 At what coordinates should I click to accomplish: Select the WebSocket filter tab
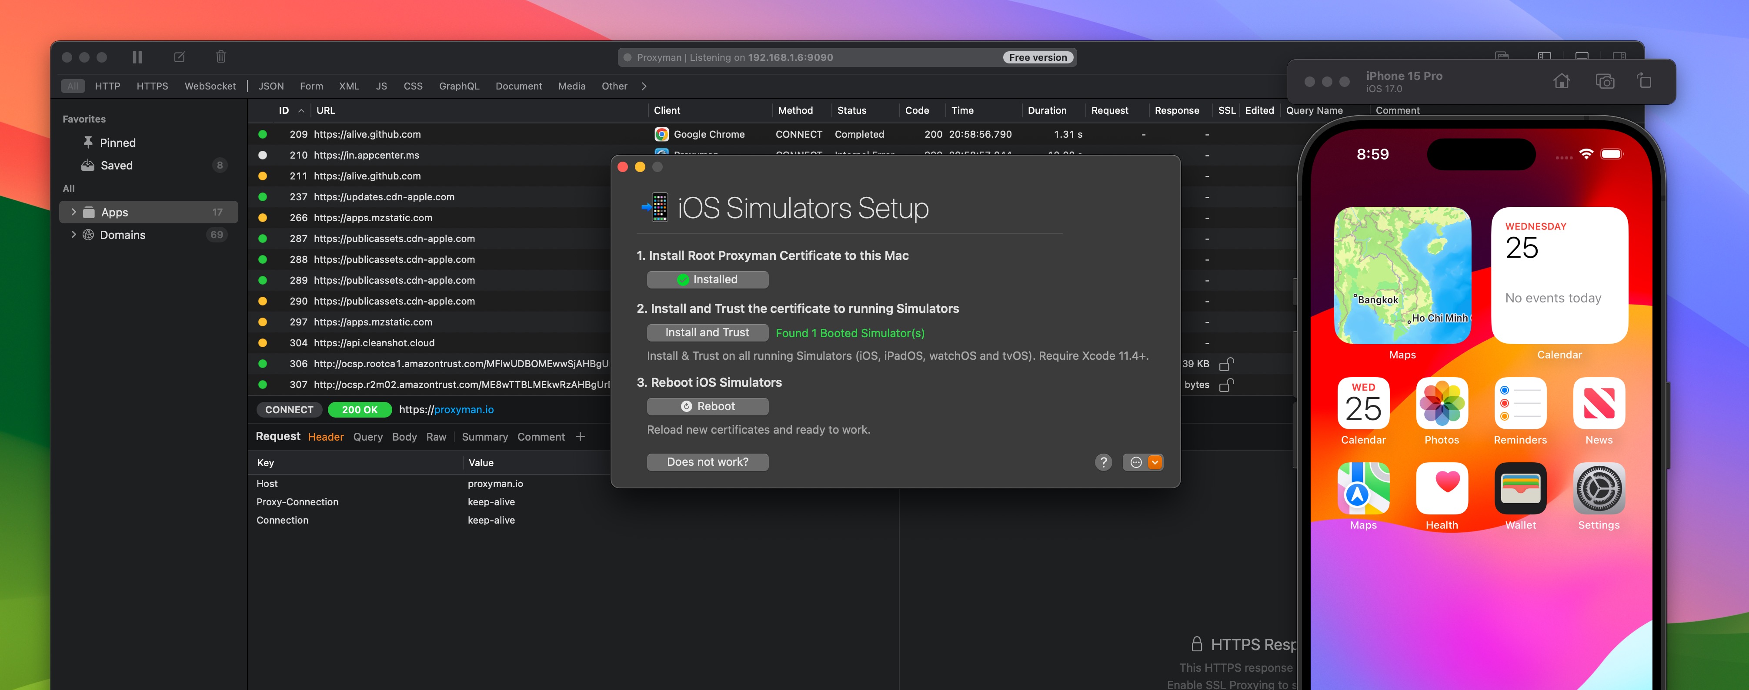[x=210, y=86]
